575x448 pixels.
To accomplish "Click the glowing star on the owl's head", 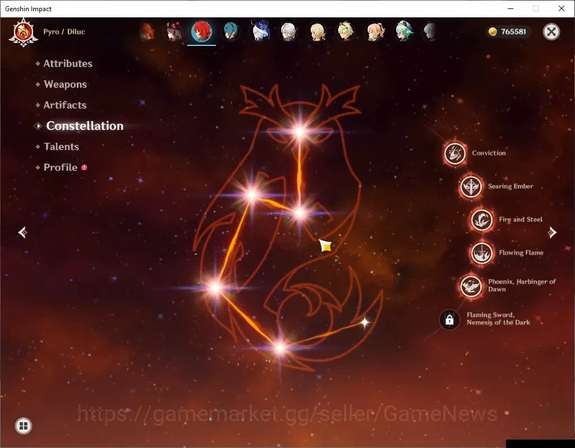I will pyautogui.click(x=300, y=132).
